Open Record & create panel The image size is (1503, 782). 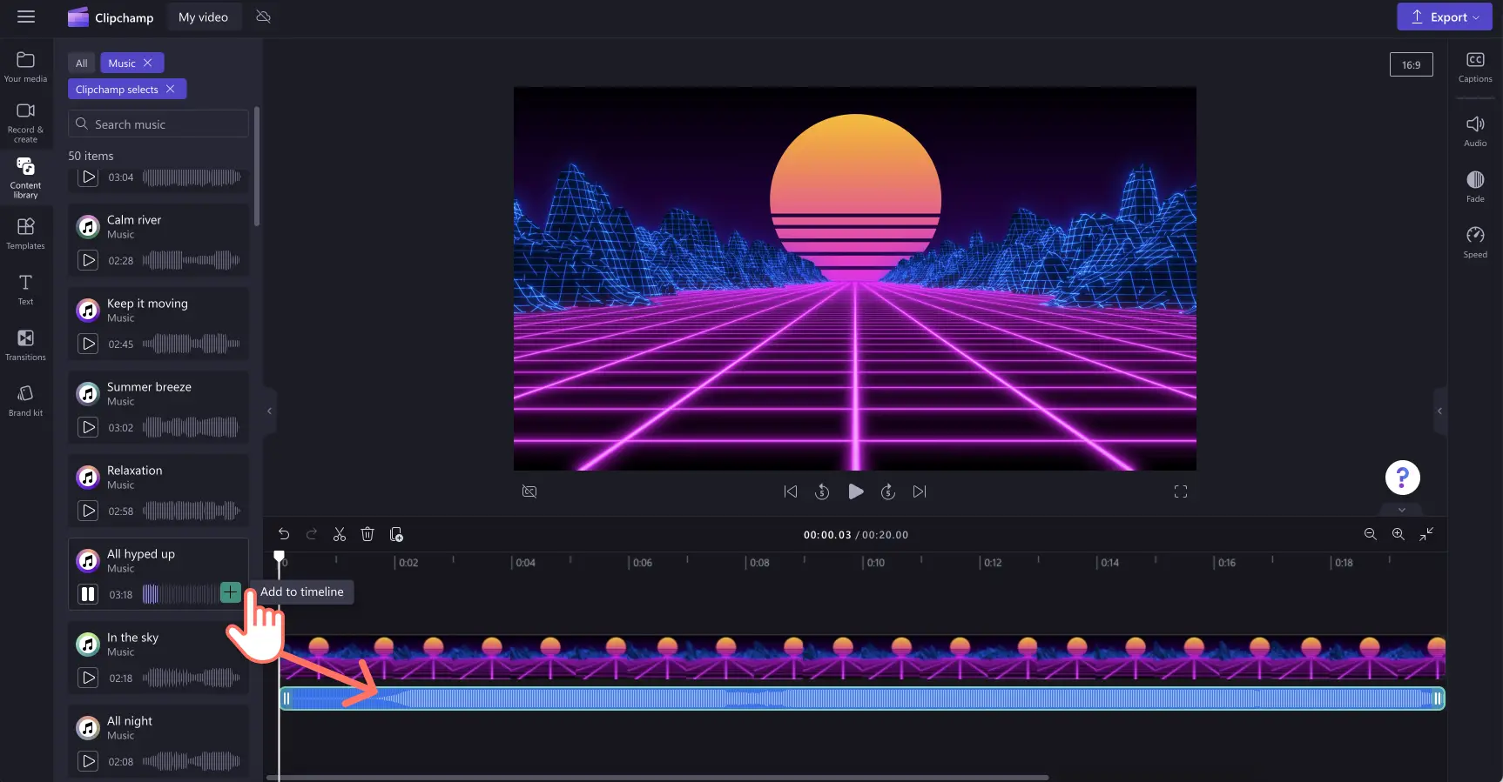coord(25,123)
